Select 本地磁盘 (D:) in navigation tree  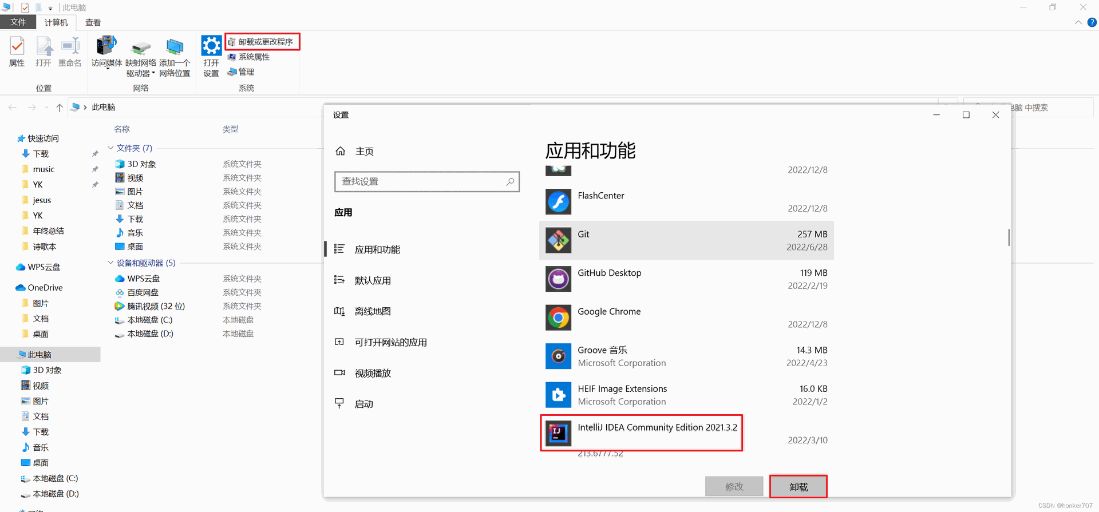coord(50,494)
